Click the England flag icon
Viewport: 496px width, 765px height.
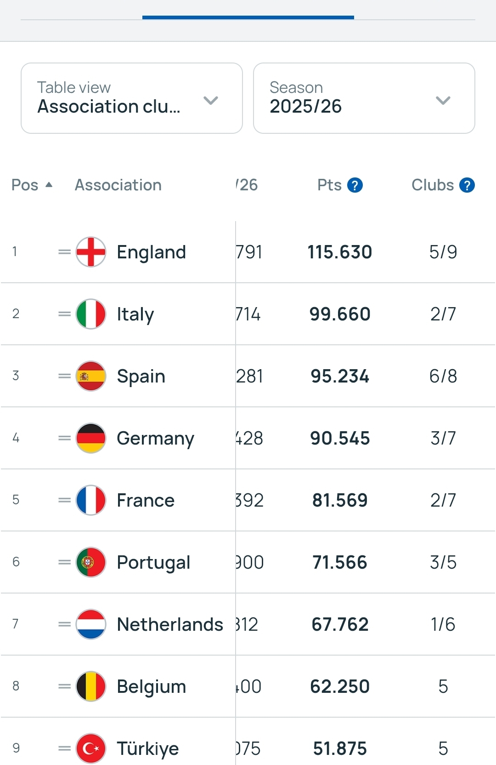coord(91,252)
